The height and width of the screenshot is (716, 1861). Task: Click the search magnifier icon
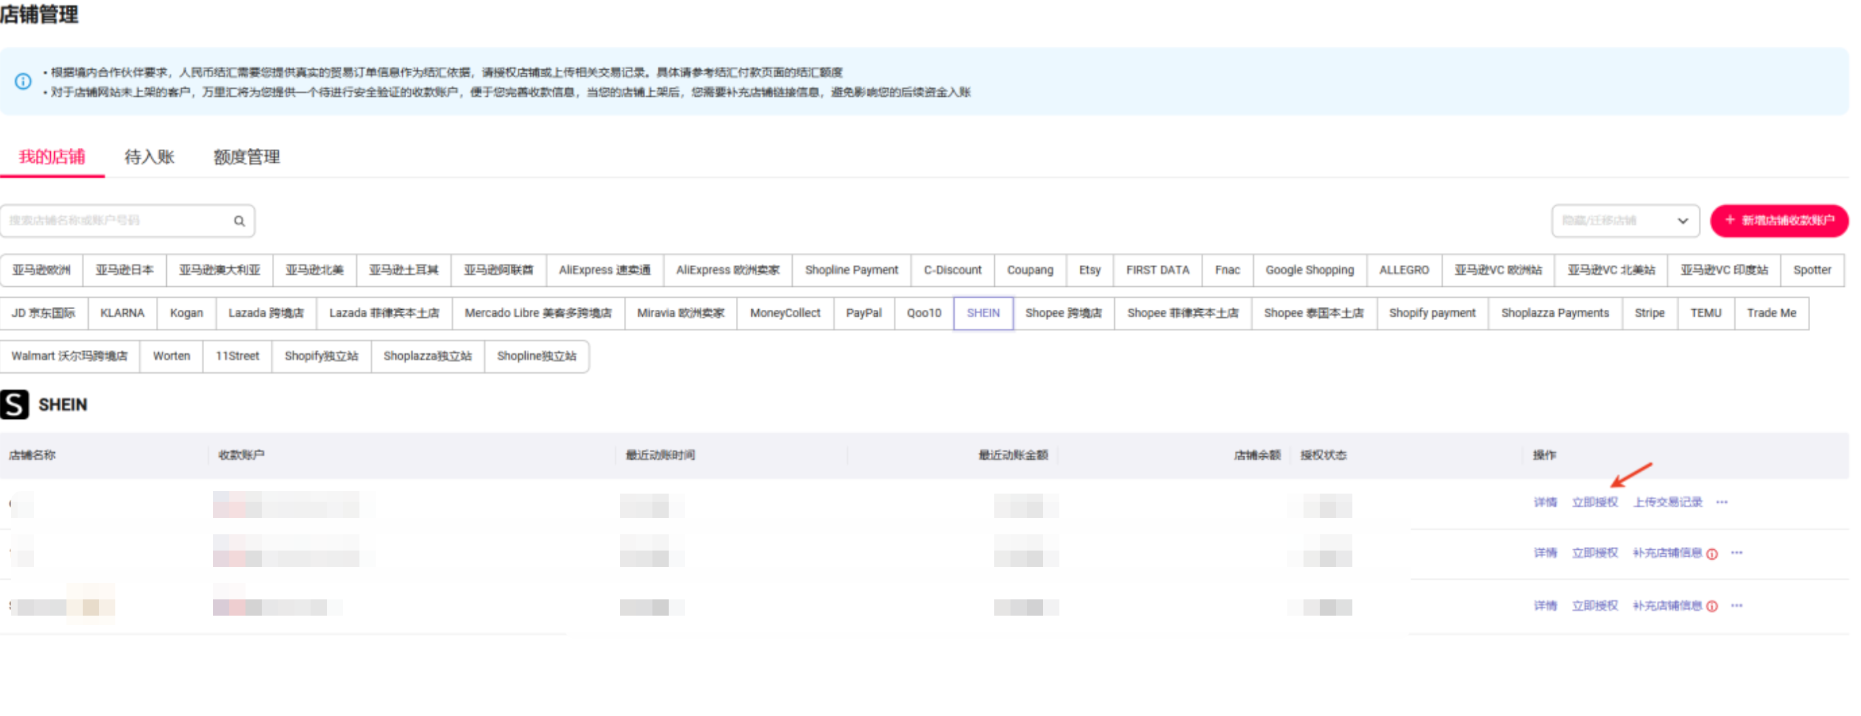[x=239, y=221]
